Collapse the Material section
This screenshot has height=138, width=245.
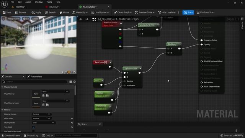point(2,110)
